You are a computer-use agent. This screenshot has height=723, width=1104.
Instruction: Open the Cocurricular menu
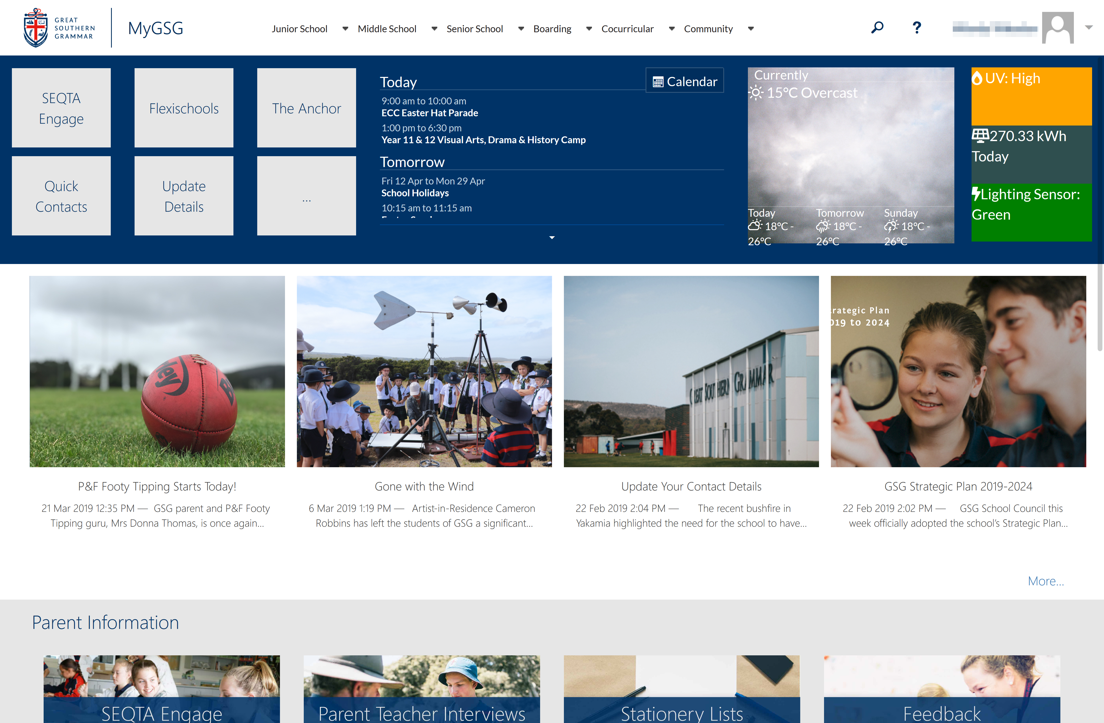coord(627,29)
